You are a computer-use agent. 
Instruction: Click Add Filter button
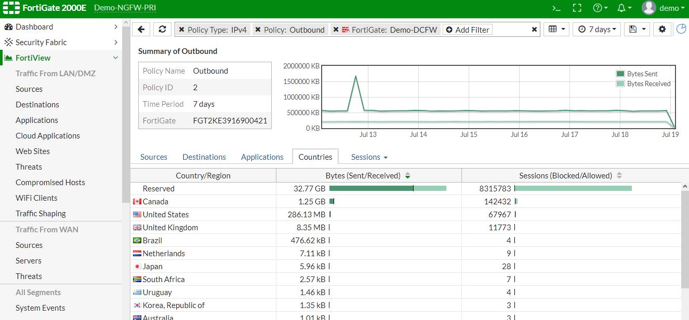point(467,30)
